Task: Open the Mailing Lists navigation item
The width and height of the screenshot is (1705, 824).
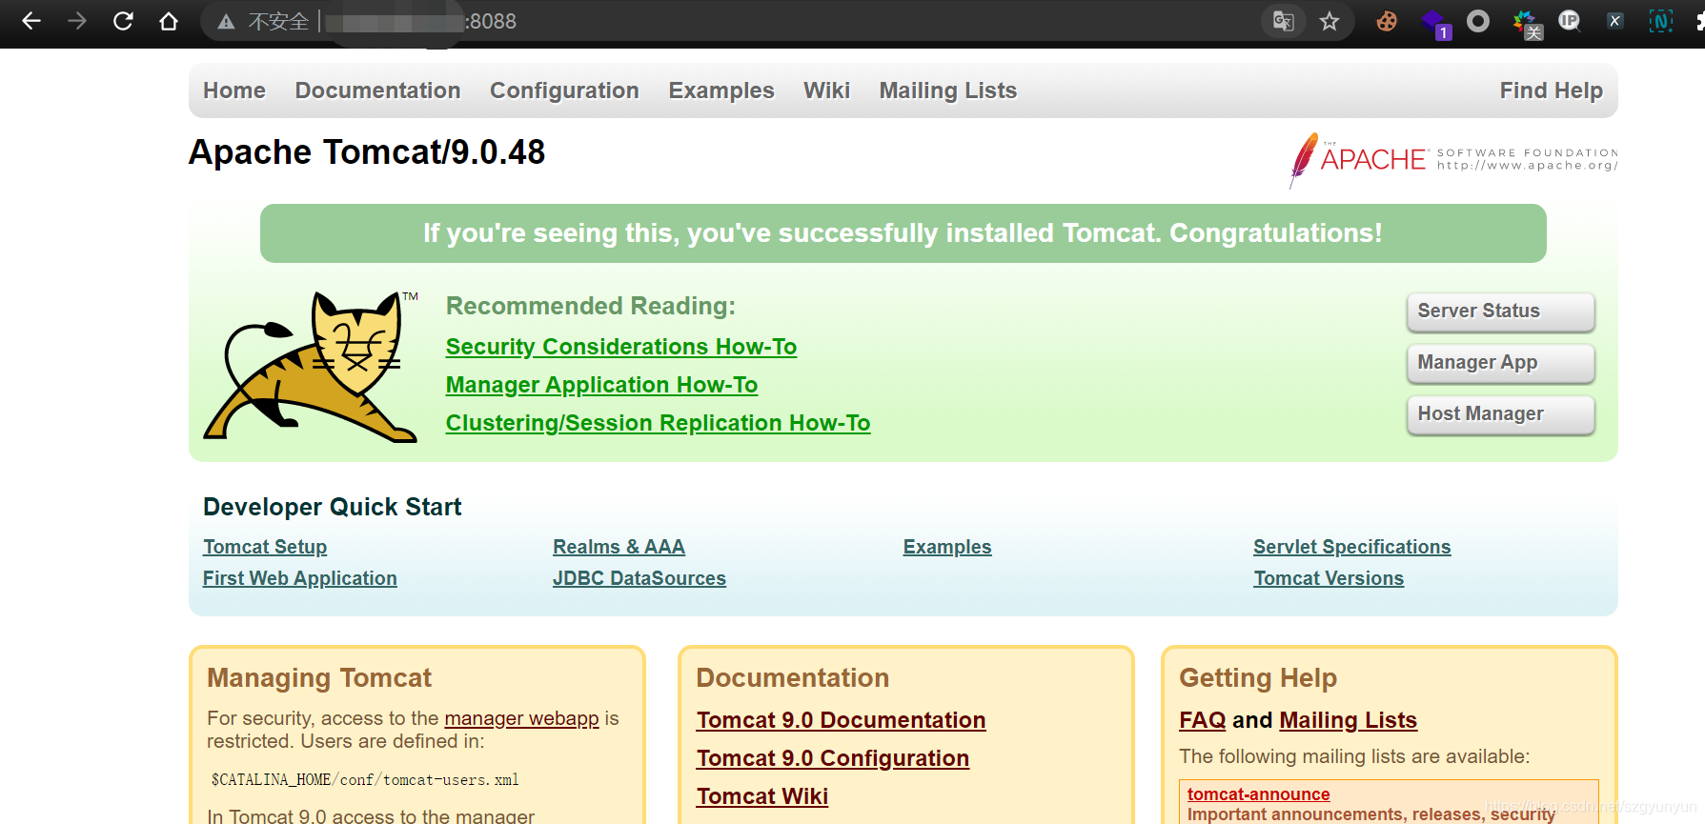Action: tap(948, 90)
